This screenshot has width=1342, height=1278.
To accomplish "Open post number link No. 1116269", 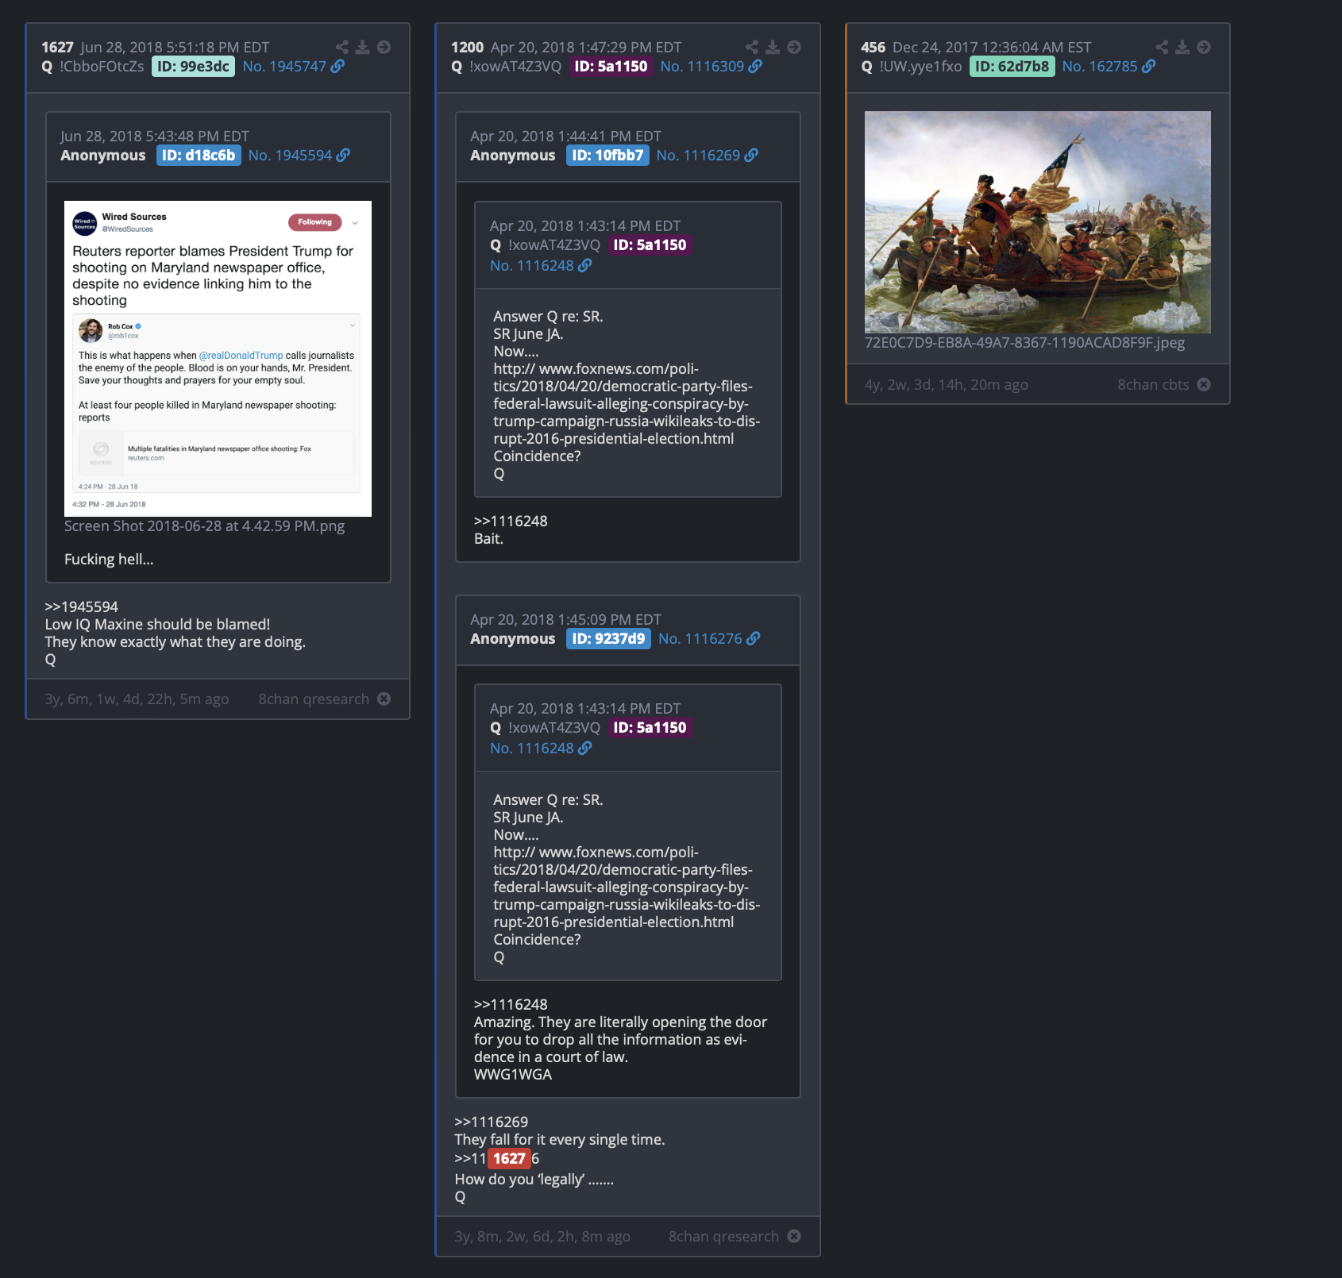I will point(698,155).
